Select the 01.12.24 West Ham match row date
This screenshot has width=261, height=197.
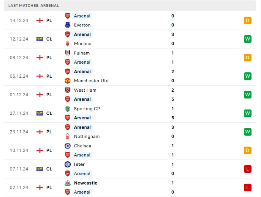[x=19, y=95]
